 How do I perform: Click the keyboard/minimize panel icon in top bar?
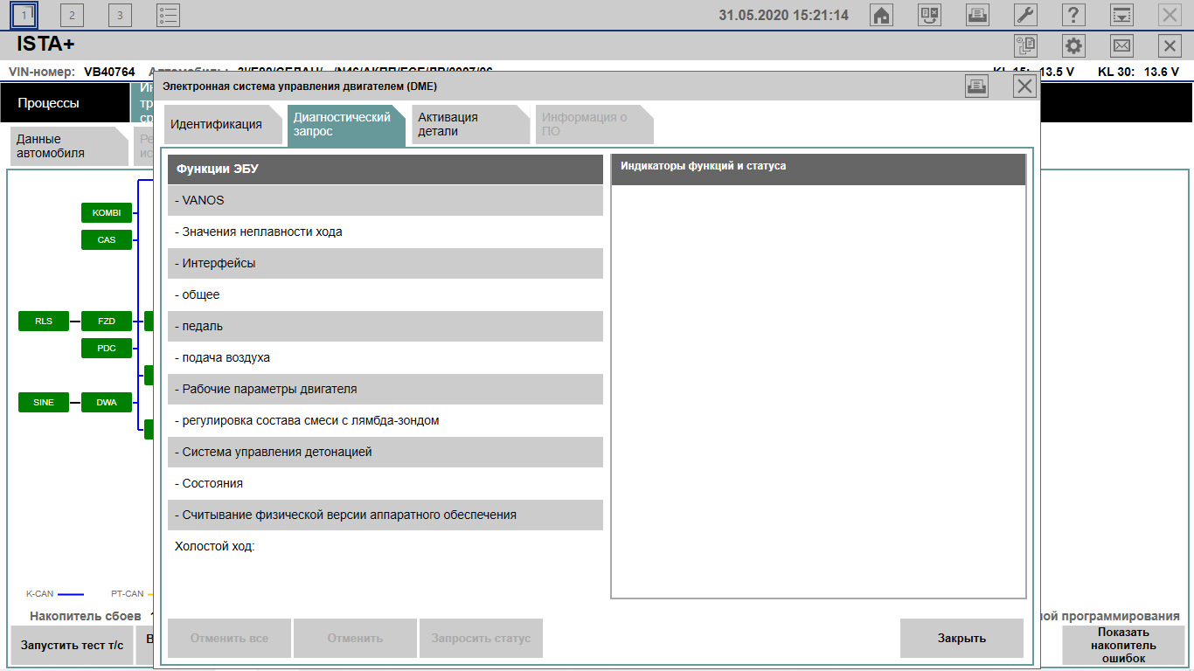pyautogui.click(x=1121, y=15)
